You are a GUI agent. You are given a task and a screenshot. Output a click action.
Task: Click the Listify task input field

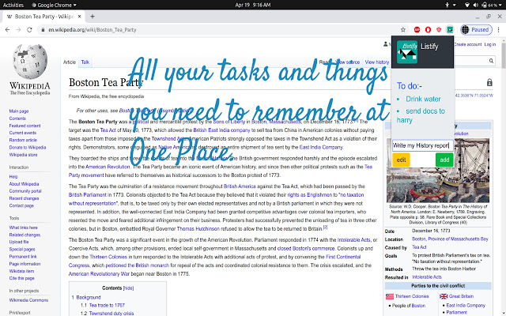point(423,145)
